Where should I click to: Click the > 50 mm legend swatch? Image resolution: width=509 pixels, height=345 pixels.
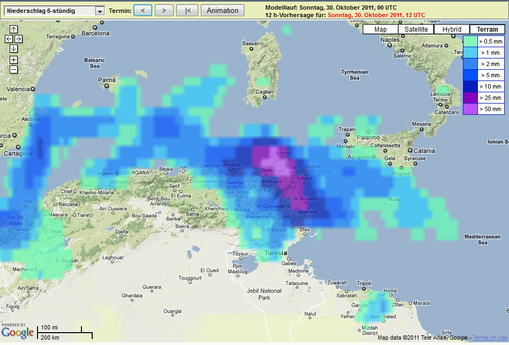[x=470, y=109]
